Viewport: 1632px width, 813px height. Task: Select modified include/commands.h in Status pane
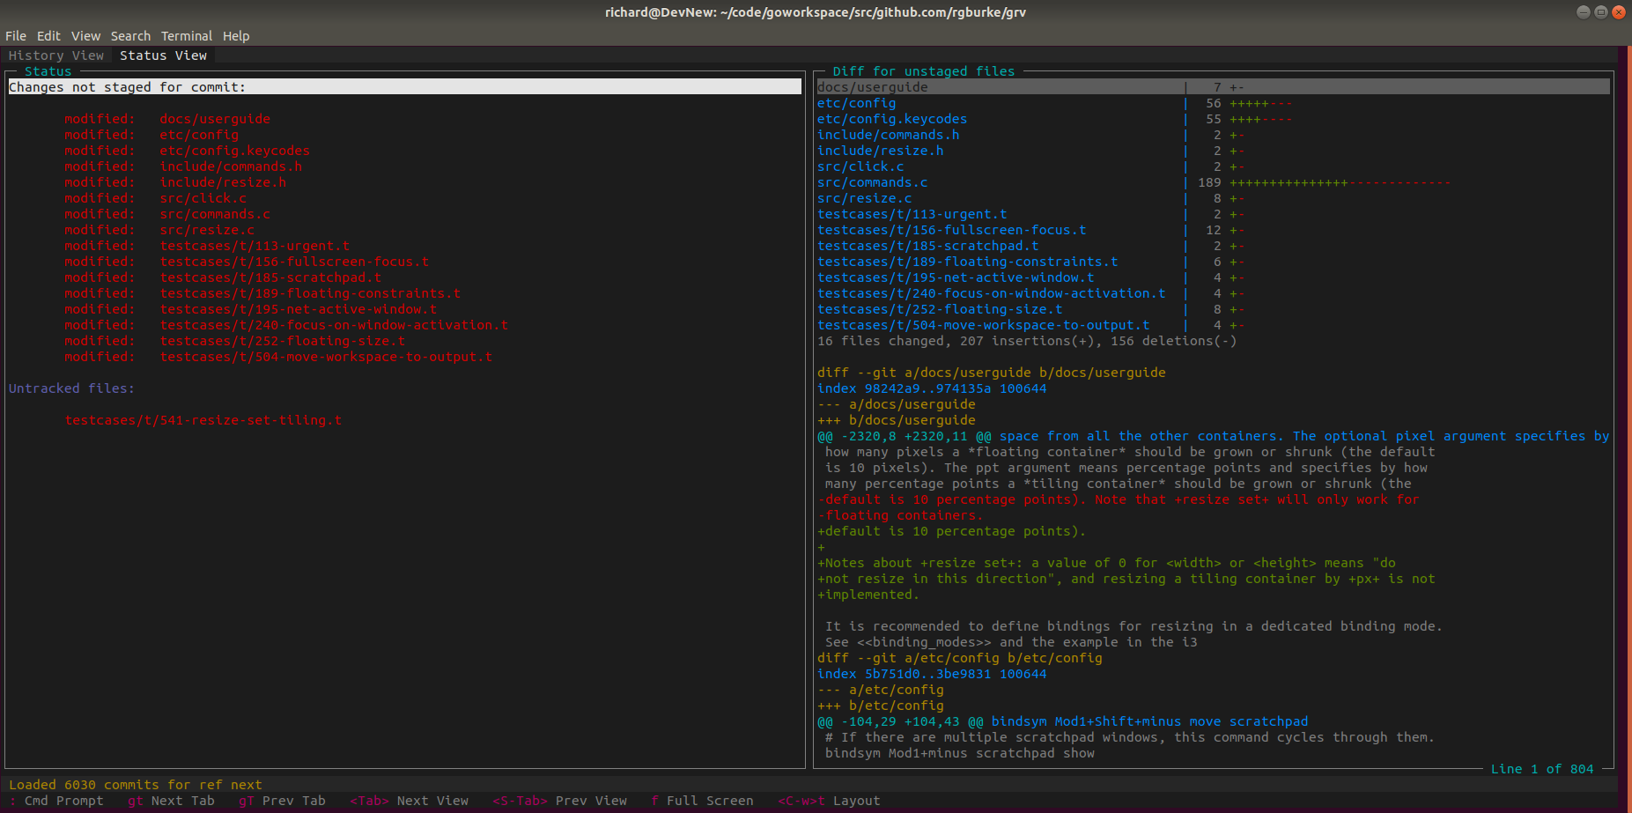tap(183, 166)
